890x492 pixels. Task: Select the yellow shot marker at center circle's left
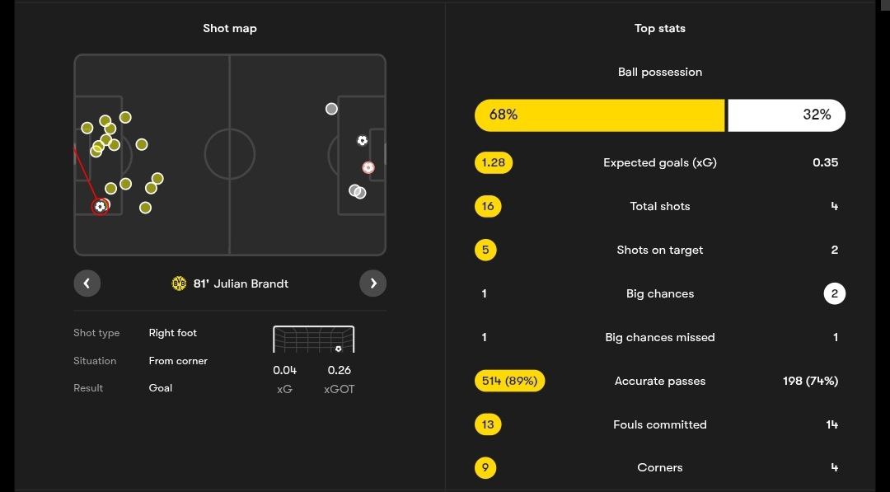click(142, 145)
